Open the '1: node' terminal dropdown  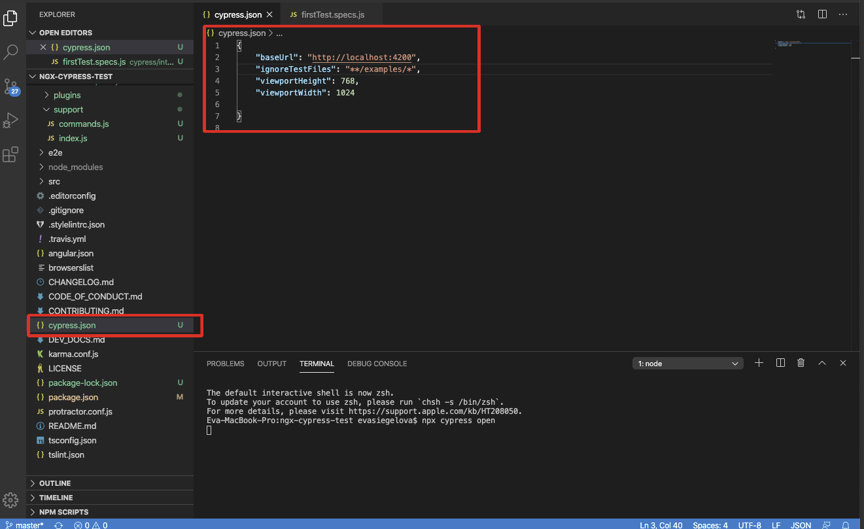click(687, 364)
